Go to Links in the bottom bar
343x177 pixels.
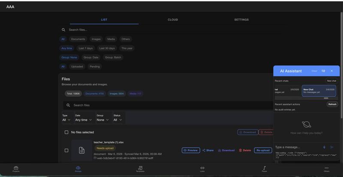[202, 169]
